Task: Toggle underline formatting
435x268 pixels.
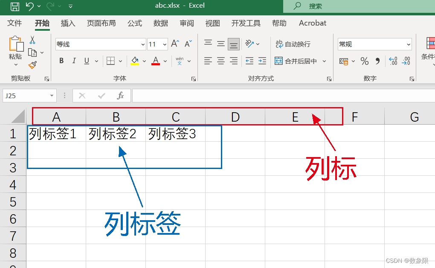Action: [x=87, y=61]
